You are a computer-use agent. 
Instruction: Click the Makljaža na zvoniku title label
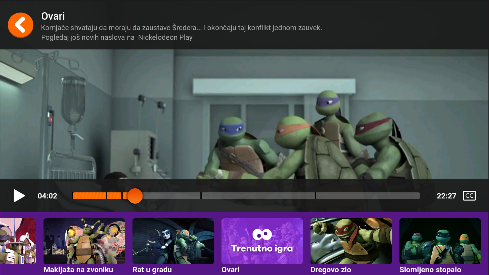(x=78, y=270)
